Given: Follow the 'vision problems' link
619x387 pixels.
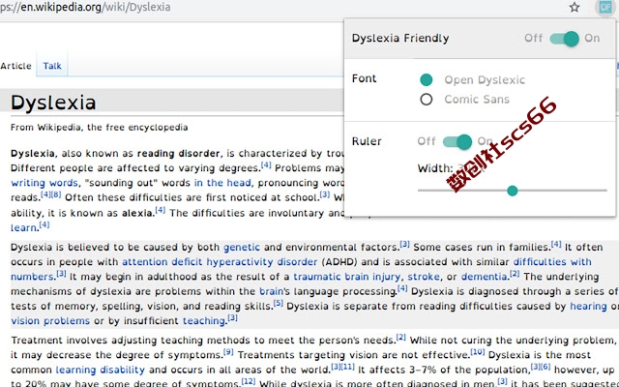Looking at the screenshot, I should 50,321.
